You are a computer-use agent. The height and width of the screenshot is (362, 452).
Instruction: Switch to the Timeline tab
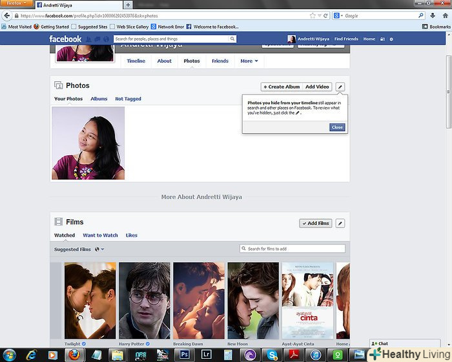coord(136,61)
